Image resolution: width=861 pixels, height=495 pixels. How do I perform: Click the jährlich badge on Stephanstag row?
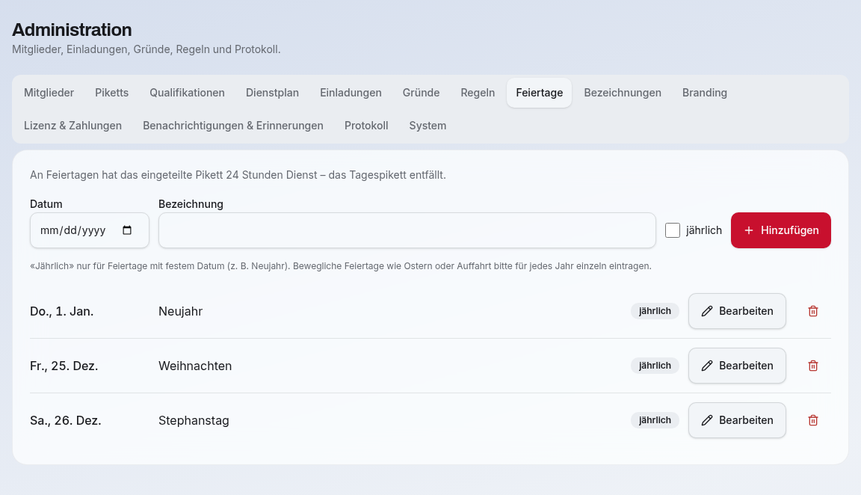click(x=655, y=420)
